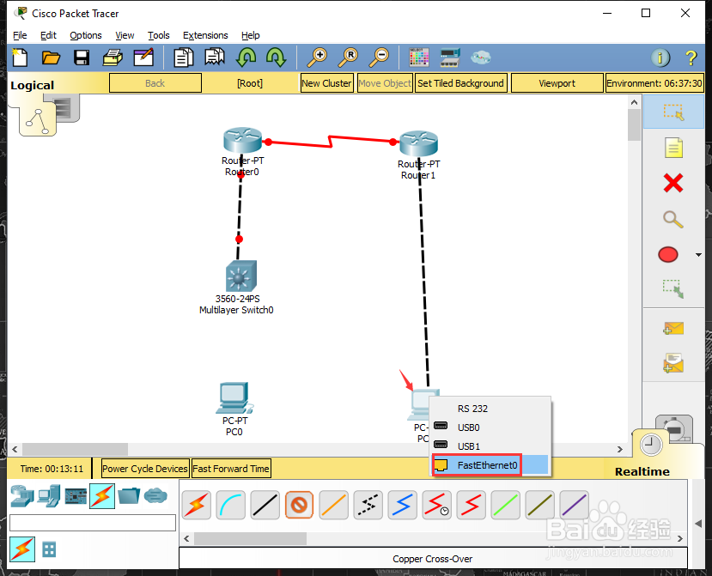Choose FastEthernet0 from the port menu
The height and width of the screenshot is (576, 712).
[x=489, y=465]
